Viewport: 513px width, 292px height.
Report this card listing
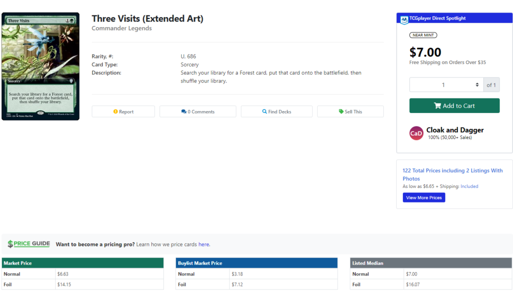(x=123, y=111)
